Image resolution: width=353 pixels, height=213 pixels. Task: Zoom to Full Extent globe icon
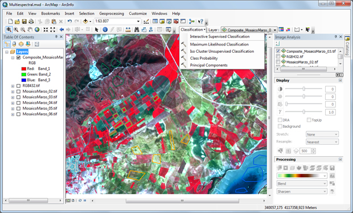37,30
